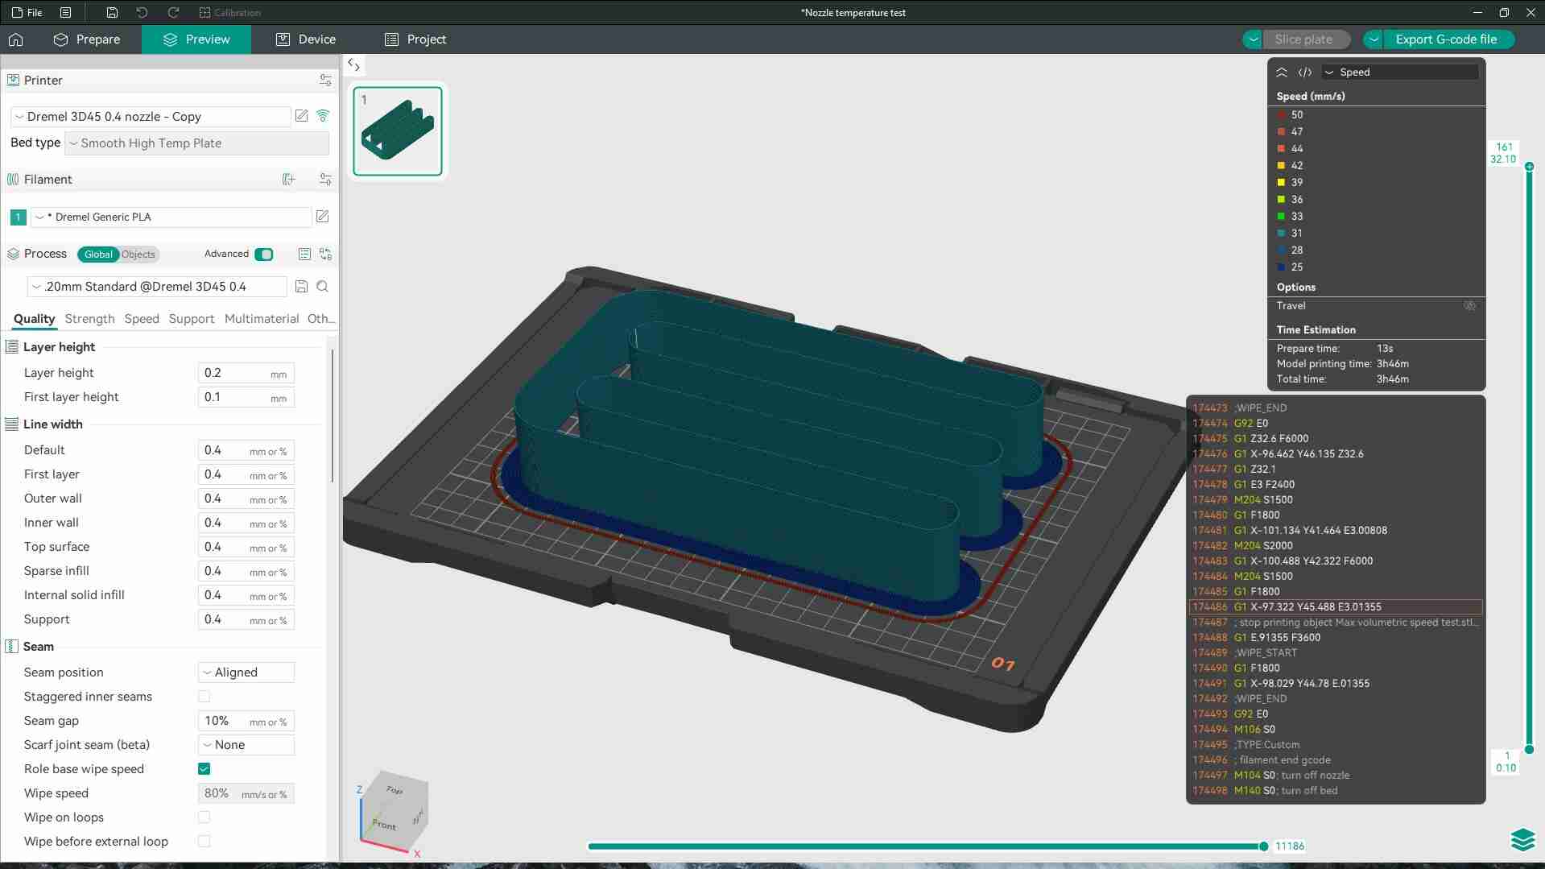Viewport: 1545px width, 869px height.
Task: Open the Calibration menu
Action: tap(229, 13)
